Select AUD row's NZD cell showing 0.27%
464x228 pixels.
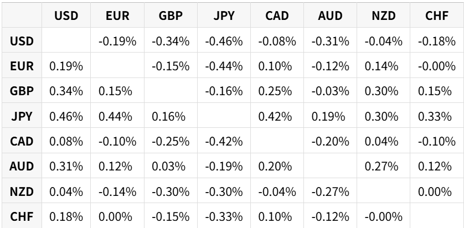[383, 165]
